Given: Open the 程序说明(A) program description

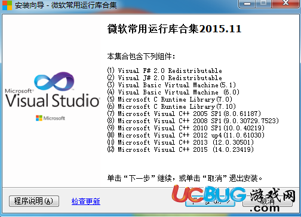Looking at the screenshot, I should [x=34, y=201].
